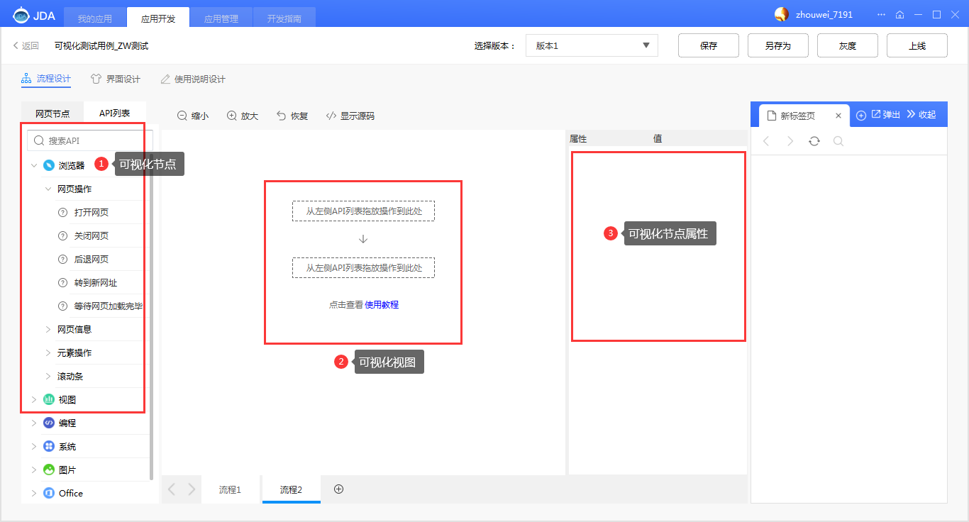Click help icon beside 等待网页加载完毕
This screenshot has height=522, width=969.
(x=62, y=306)
